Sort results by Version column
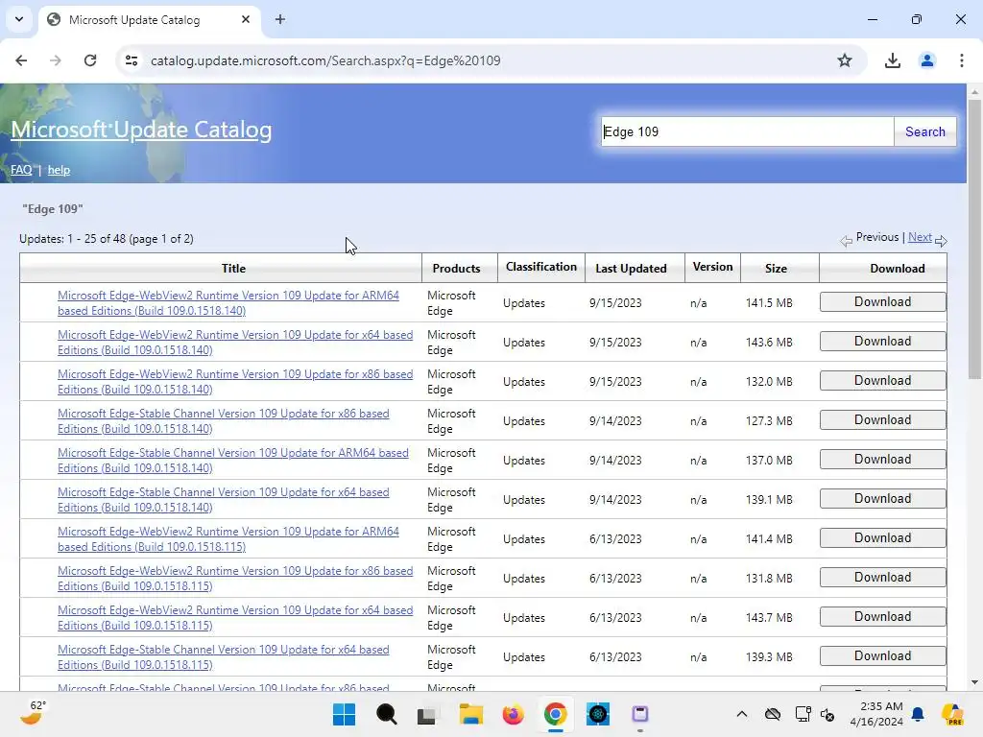The width and height of the screenshot is (983, 737). point(712,267)
